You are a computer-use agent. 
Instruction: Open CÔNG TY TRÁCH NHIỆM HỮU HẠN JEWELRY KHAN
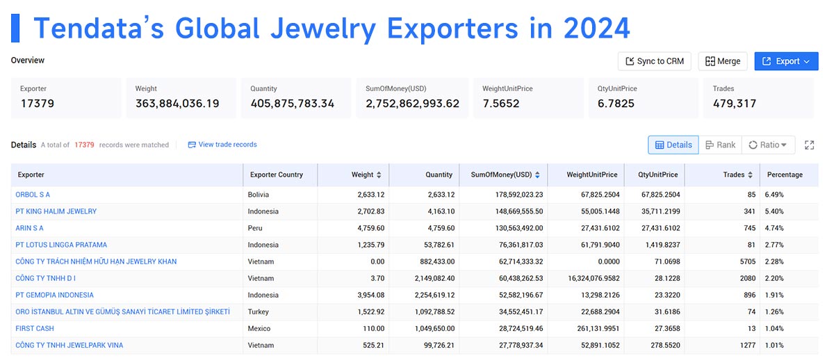96,261
